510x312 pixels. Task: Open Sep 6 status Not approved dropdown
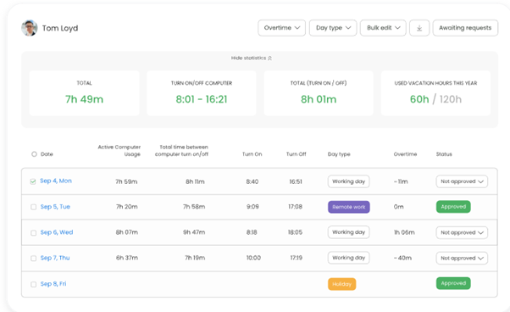point(462,232)
